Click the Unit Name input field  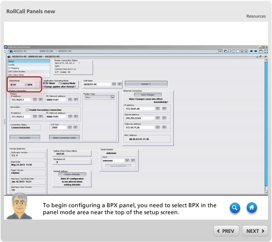[x=97, y=84]
